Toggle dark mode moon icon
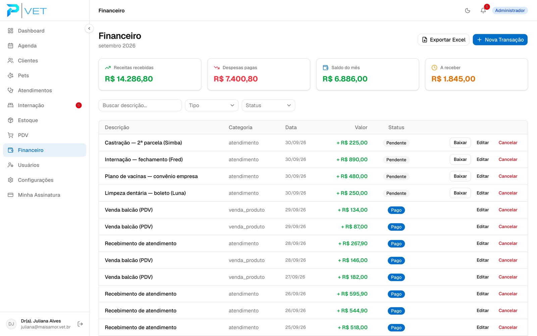537x336 pixels. click(x=468, y=10)
